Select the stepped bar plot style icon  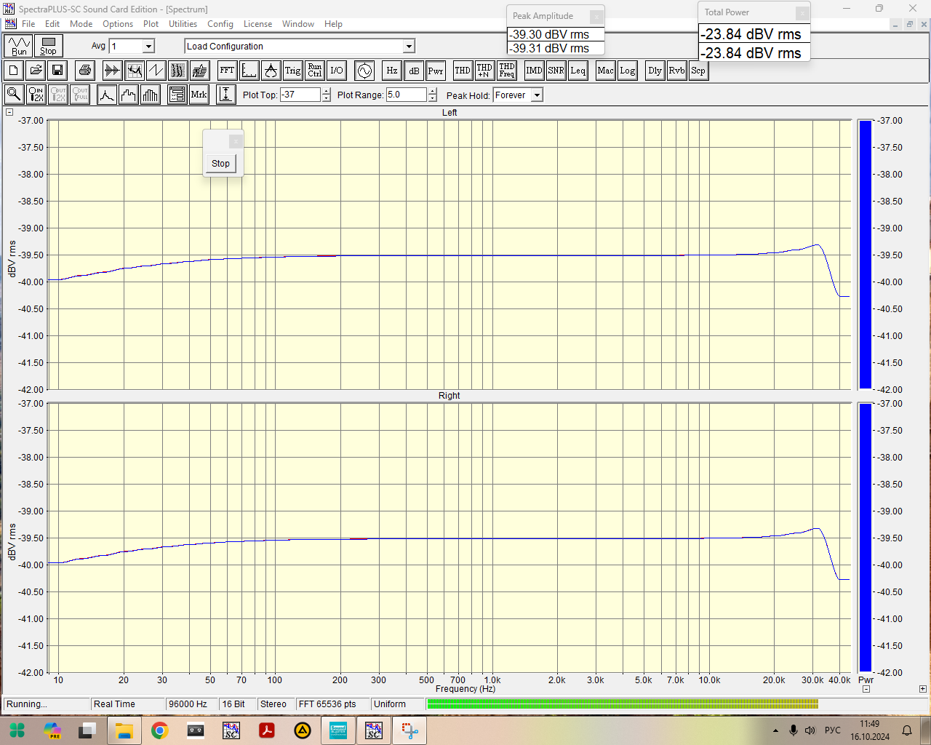129,95
